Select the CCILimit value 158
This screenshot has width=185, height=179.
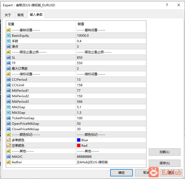(80, 85)
